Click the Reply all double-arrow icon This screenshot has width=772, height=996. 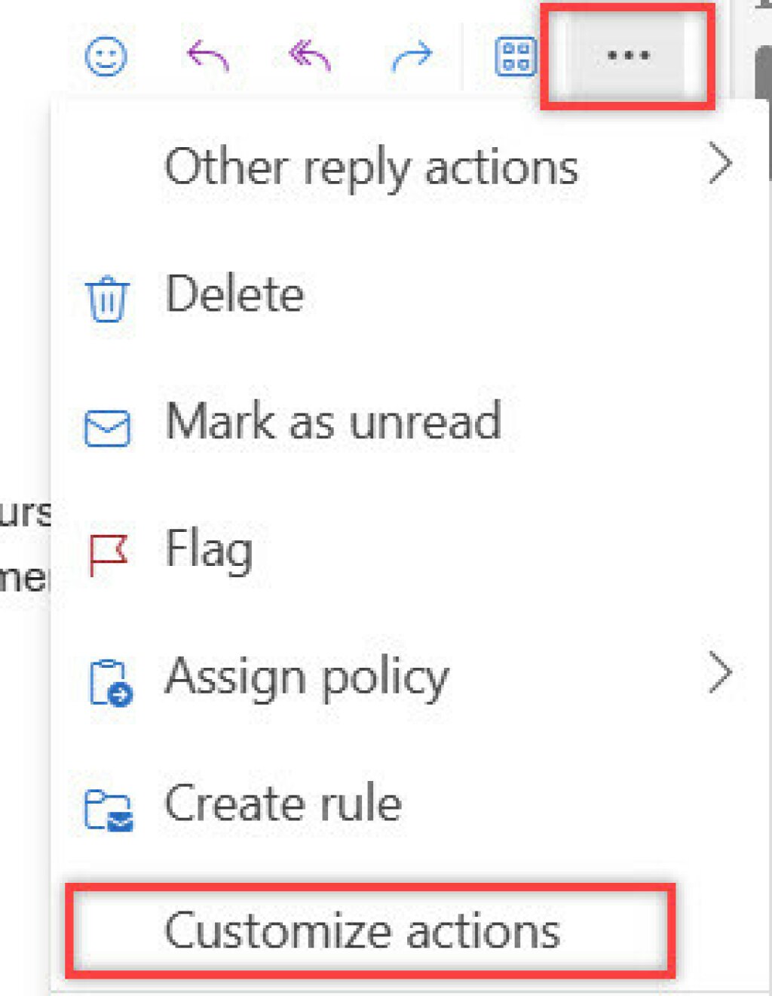[x=309, y=57]
